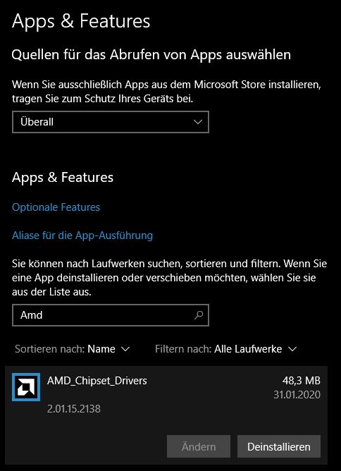Click the chevron beside Alle Laufwerke
Image resolution: width=341 pixels, height=471 pixels.
(292, 349)
